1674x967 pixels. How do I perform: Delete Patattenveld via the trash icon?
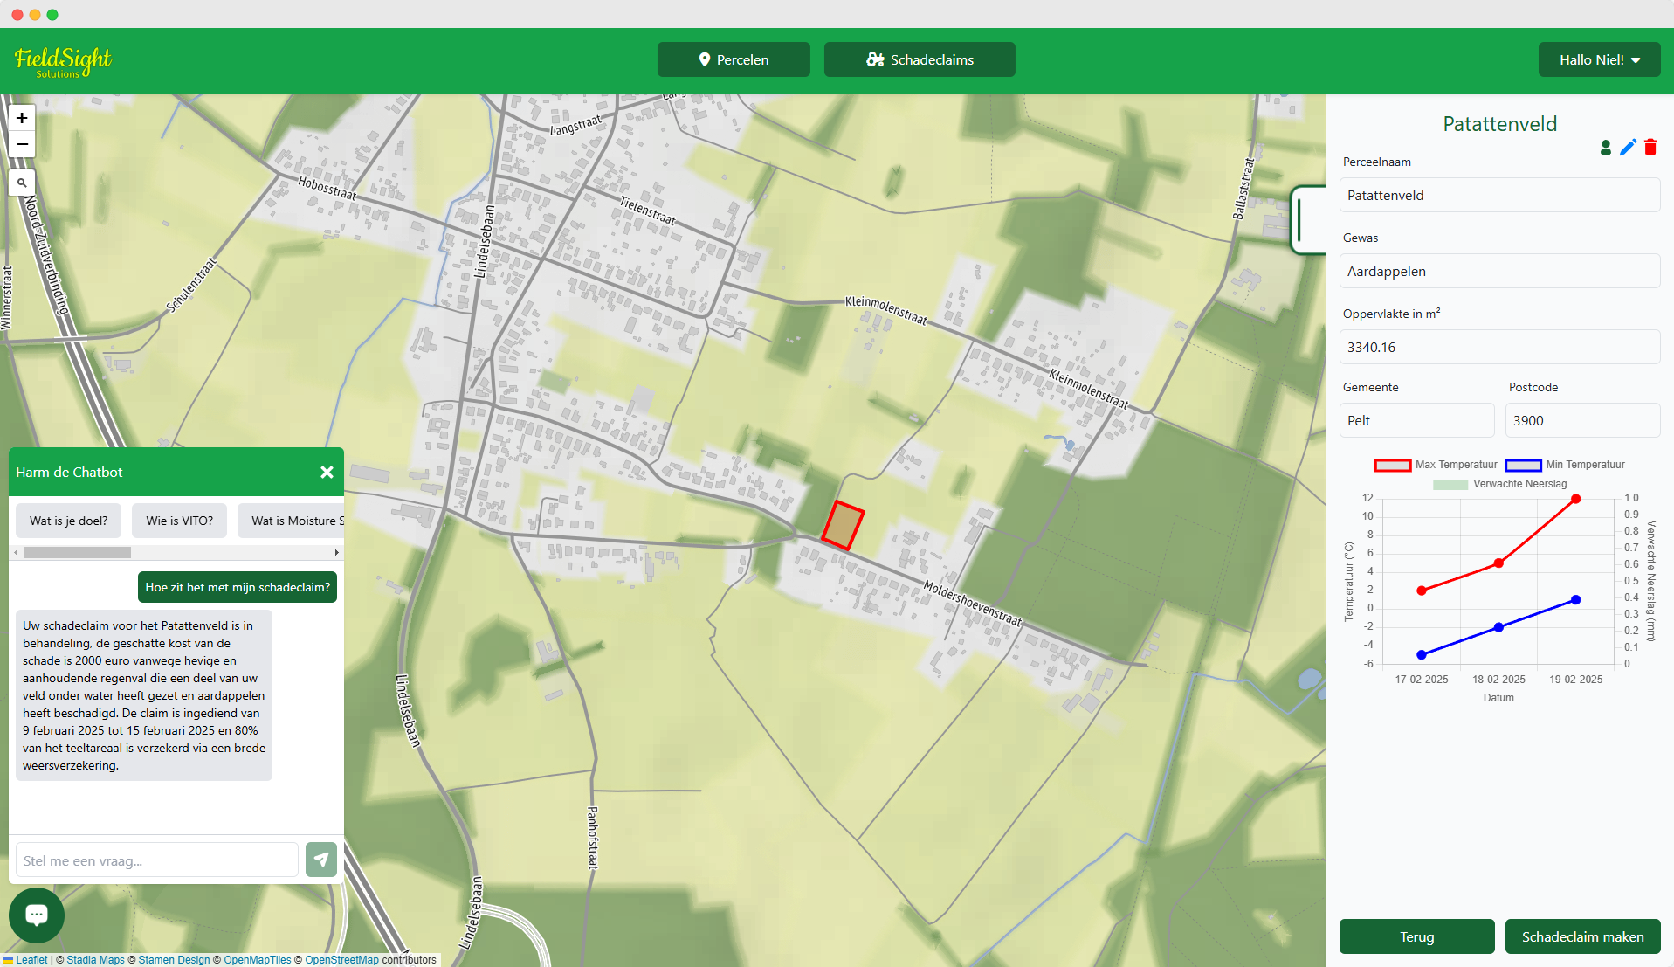pos(1650,148)
